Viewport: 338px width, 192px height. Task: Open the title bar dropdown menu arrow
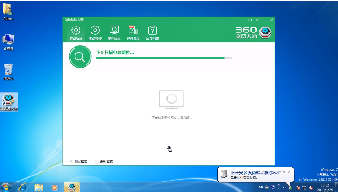[x=258, y=21]
